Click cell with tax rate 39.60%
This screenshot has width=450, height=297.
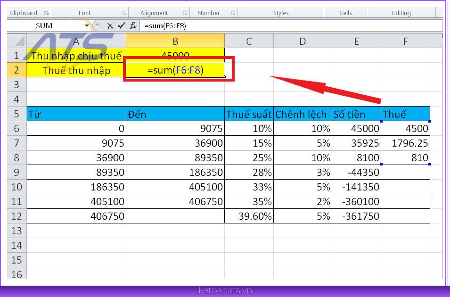coord(249,216)
